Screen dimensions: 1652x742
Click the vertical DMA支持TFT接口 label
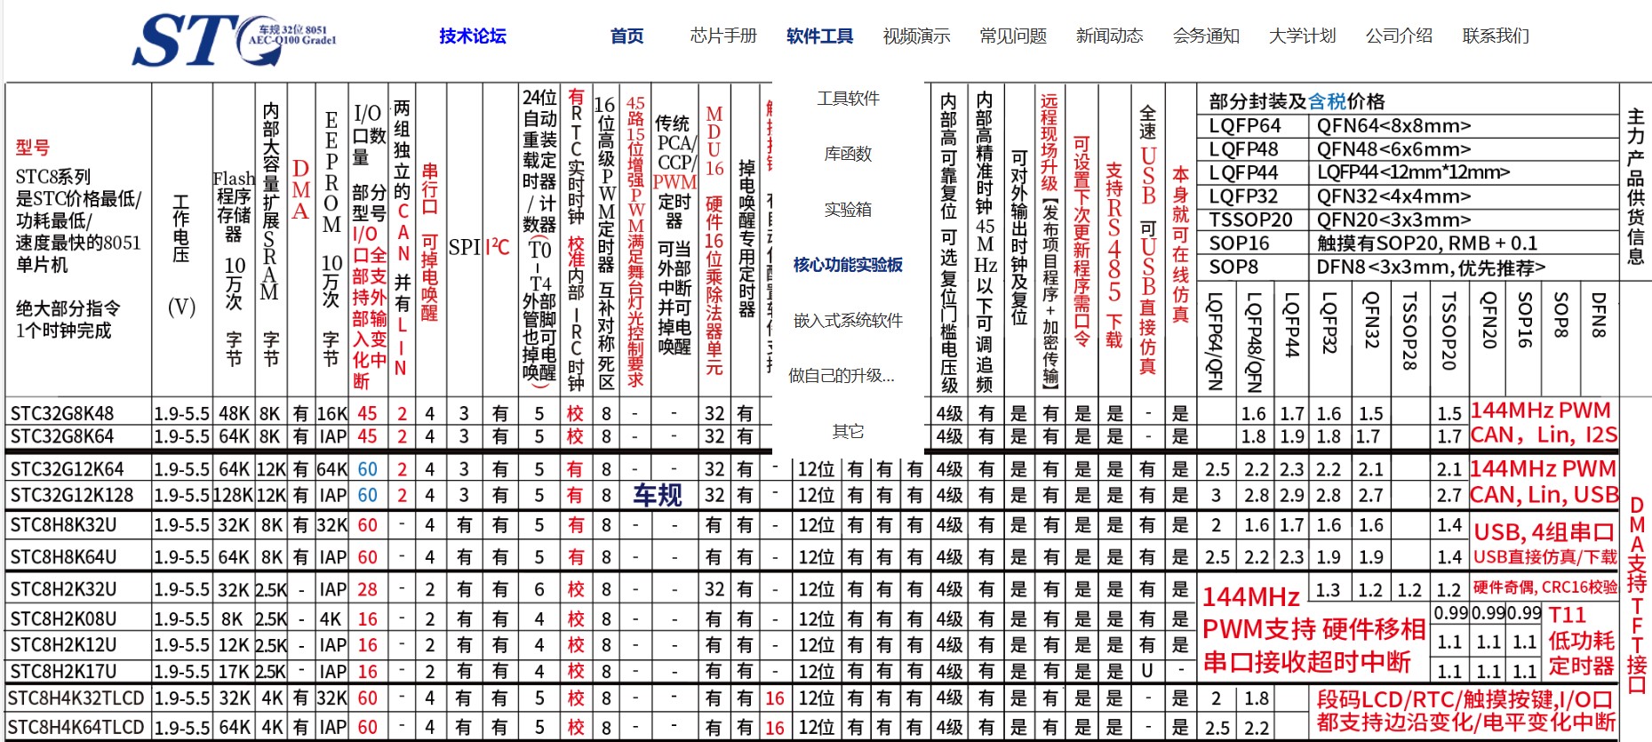[x=1637, y=594]
